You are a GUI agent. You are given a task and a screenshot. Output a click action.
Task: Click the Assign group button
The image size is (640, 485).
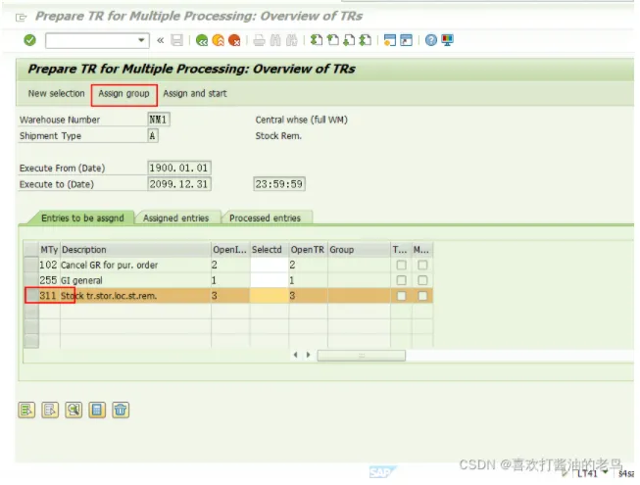pyautogui.click(x=123, y=94)
